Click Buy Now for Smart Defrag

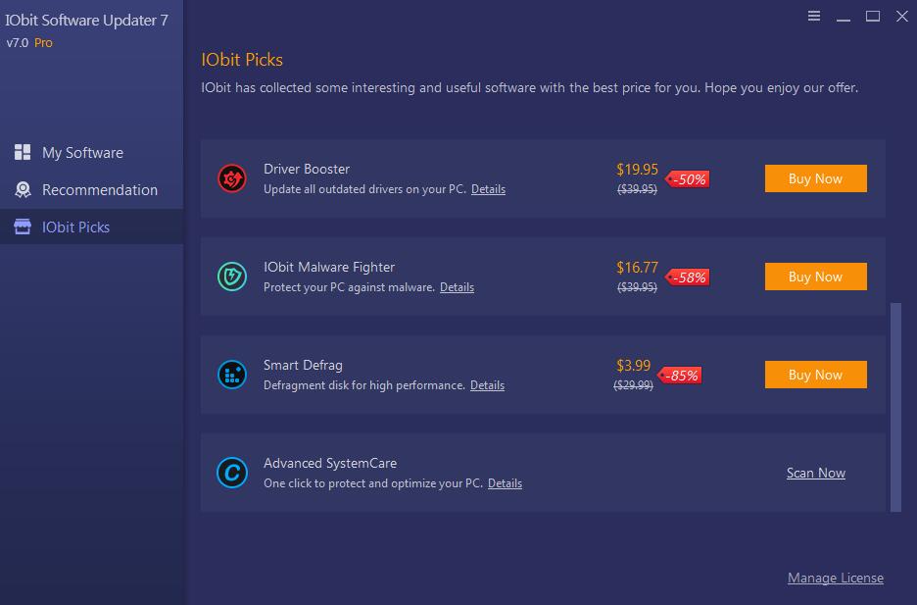point(815,375)
